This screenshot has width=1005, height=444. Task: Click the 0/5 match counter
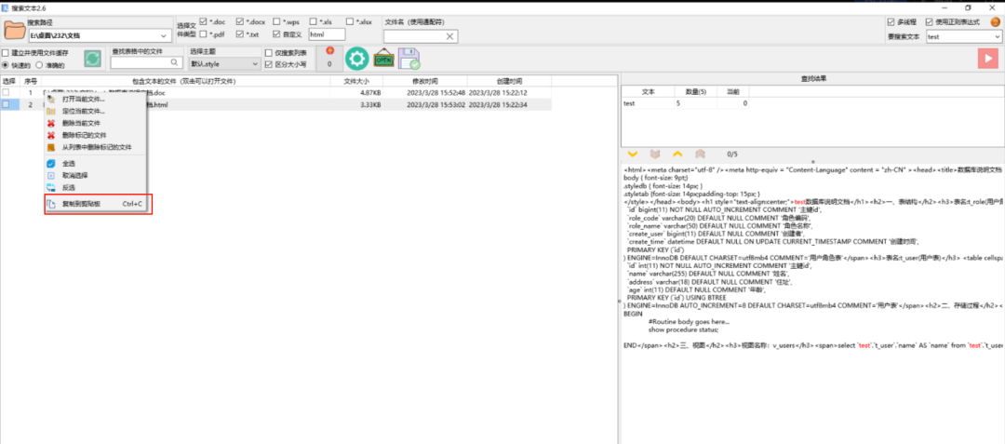tap(732, 155)
